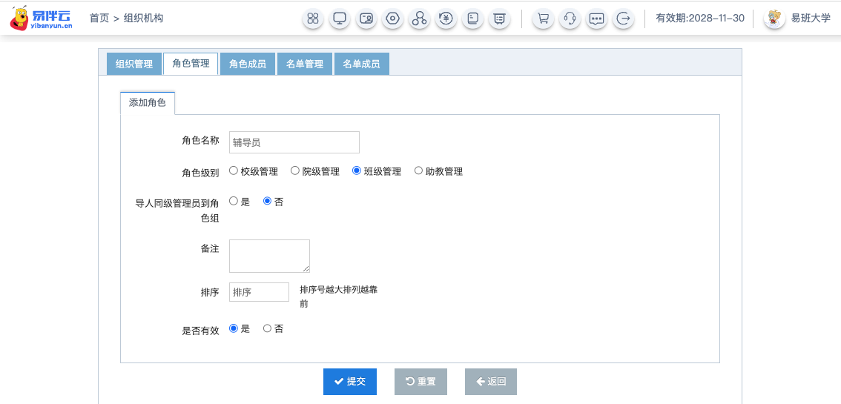Click the monitor display icon
Image resolution: width=841 pixels, height=404 pixels.
click(340, 19)
